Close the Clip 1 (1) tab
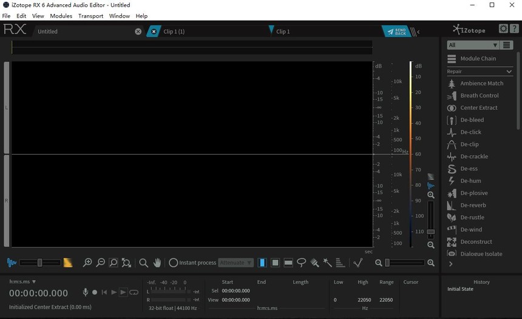This screenshot has height=319, width=522. (x=154, y=32)
